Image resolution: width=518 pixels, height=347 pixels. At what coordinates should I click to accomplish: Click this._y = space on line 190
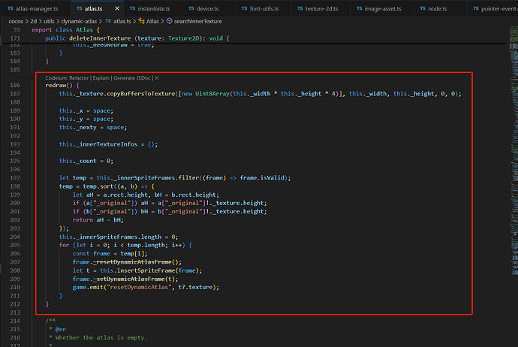(86, 119)
